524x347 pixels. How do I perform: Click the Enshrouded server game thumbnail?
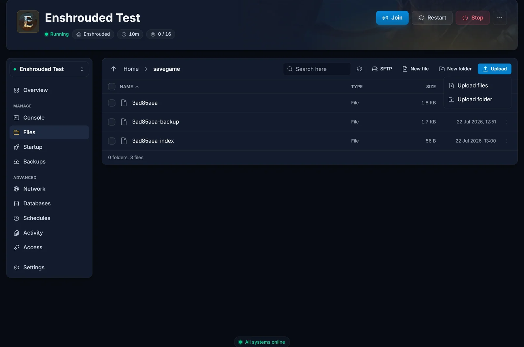(28, 22)
